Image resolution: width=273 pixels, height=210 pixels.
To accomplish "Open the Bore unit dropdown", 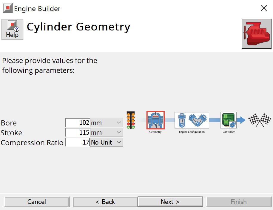I will coord(118,122).
